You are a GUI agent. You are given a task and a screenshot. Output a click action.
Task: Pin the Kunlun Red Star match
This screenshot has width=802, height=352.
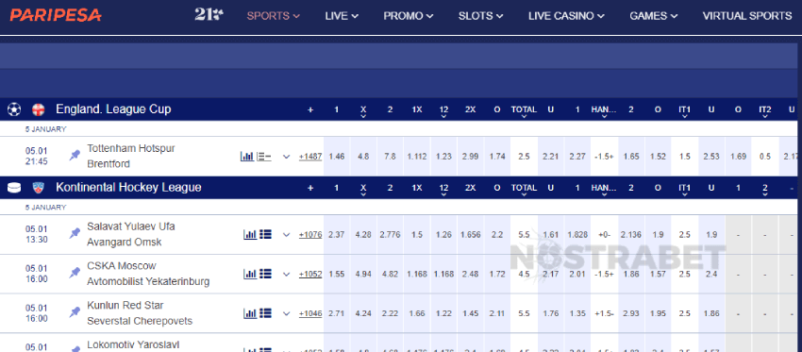(x=75, y=312)
